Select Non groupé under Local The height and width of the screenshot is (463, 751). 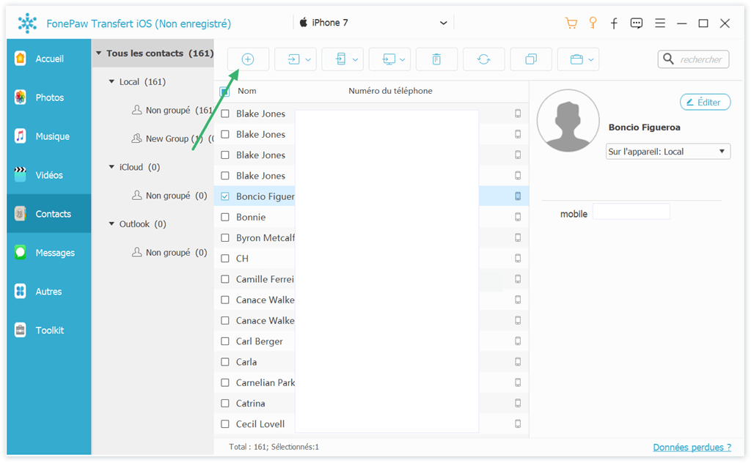click(x=172, y=110)
